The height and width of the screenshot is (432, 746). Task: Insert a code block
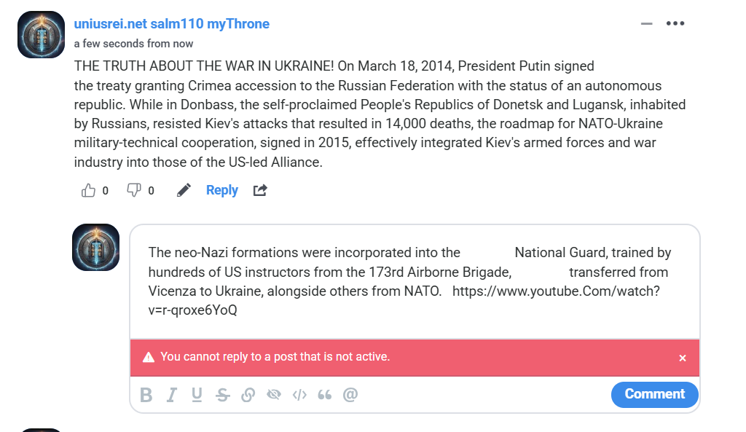click(299, 395)
